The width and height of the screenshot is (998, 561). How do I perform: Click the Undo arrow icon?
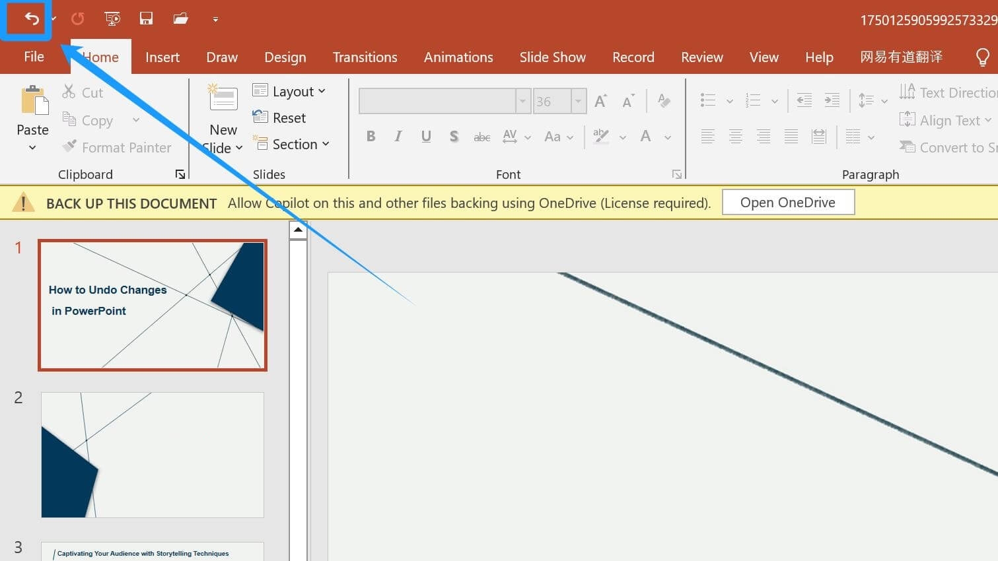click(26, 18)
